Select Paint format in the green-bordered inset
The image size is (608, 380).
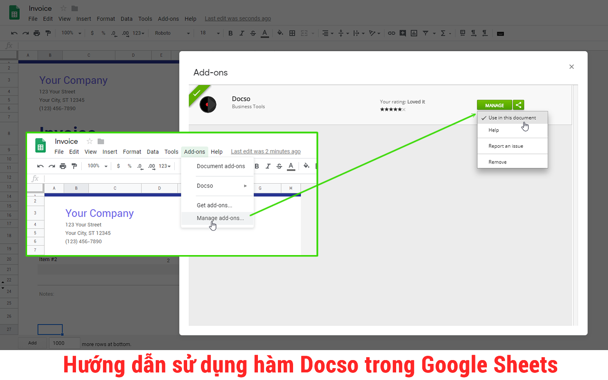coord(74,166)
